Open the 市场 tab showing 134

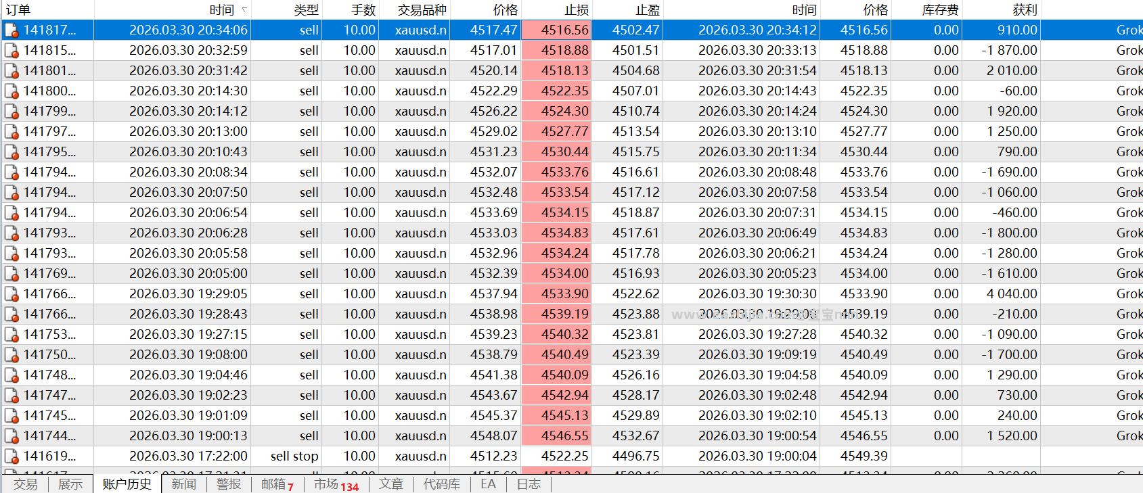(x=336, y=484)
